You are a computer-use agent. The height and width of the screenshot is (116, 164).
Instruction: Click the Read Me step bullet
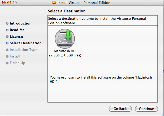7,30
